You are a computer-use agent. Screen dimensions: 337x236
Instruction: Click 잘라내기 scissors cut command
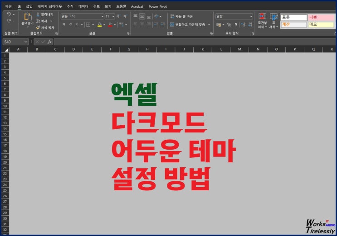coord(45,14)
